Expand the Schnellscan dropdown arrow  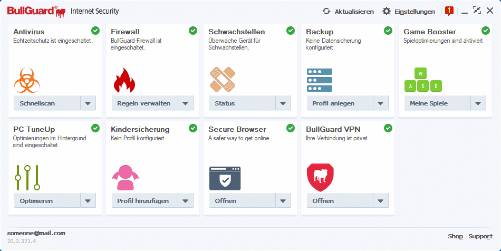pos(88,103)
